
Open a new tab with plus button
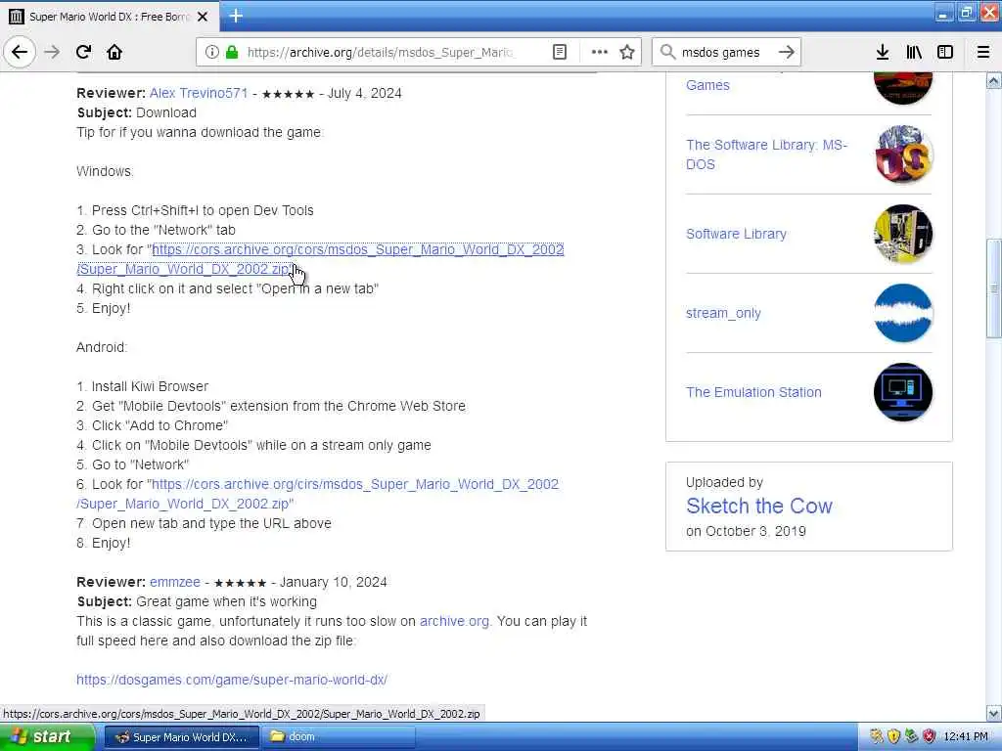coord(236,16)
